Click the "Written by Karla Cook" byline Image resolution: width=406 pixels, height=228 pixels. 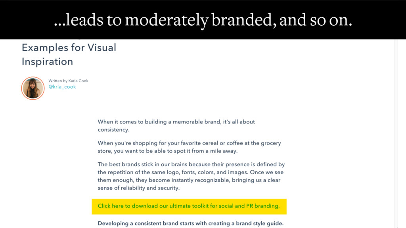point(68,81)
